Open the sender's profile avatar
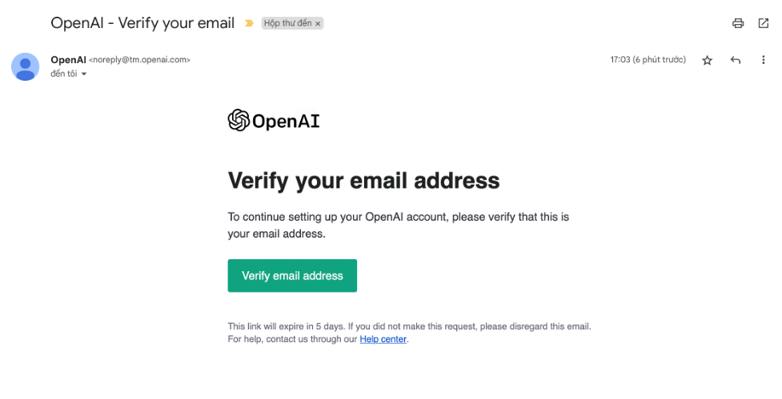Viewport: 782px width, 399px height. click(26, 66)
